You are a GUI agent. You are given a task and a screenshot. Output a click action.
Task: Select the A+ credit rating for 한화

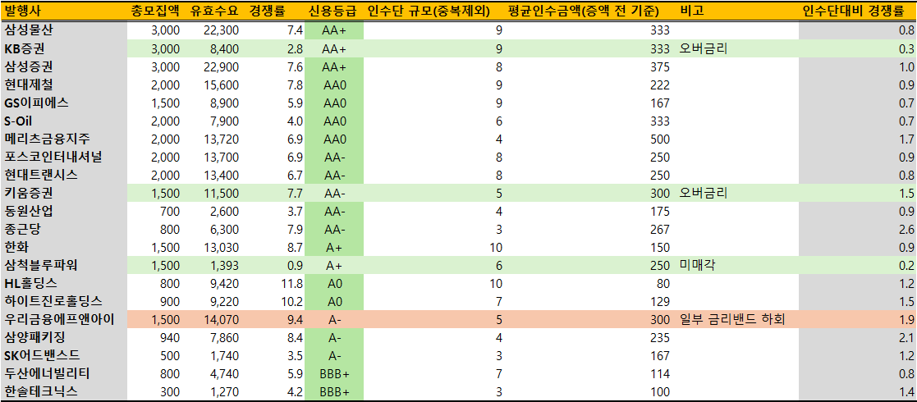tap(334, 247)
